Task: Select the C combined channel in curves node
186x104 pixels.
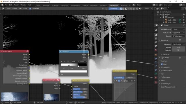Action: (115, 81)
